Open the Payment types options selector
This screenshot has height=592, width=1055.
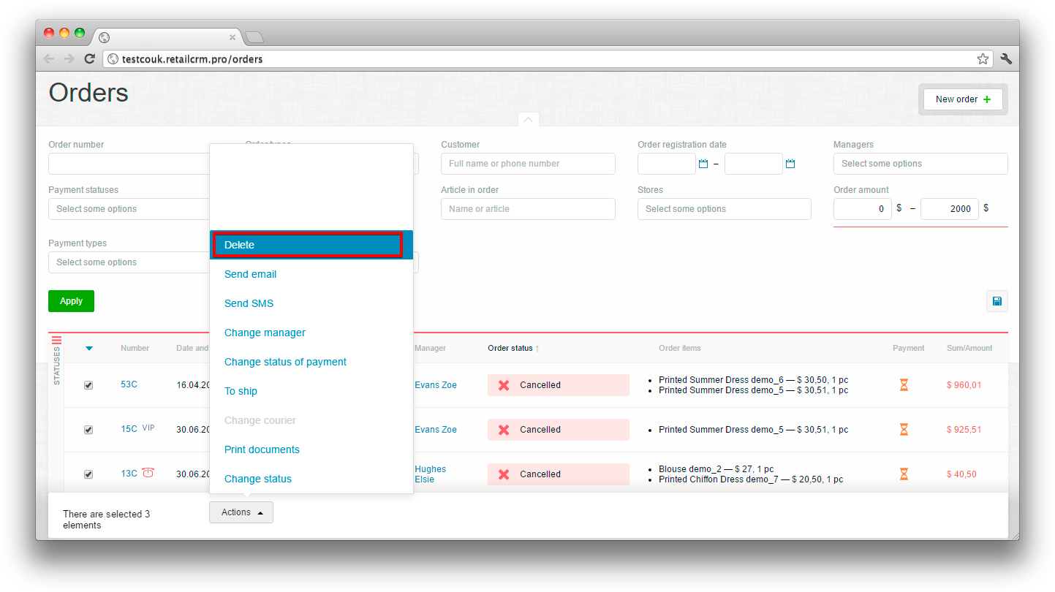coord(129,262)
